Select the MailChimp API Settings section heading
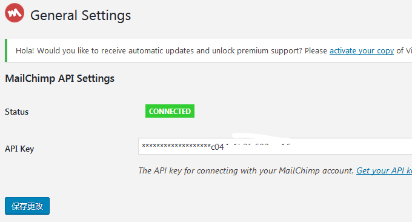 tap(59, 78)
